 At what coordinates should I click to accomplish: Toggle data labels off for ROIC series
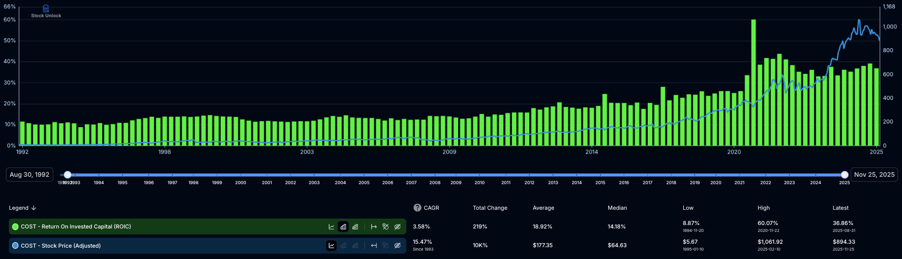386,227
